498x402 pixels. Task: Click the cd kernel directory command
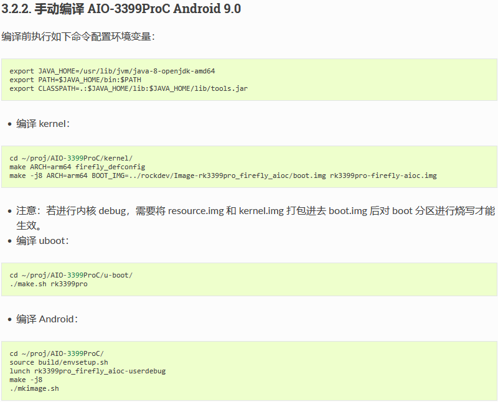(x=71, y=158)
